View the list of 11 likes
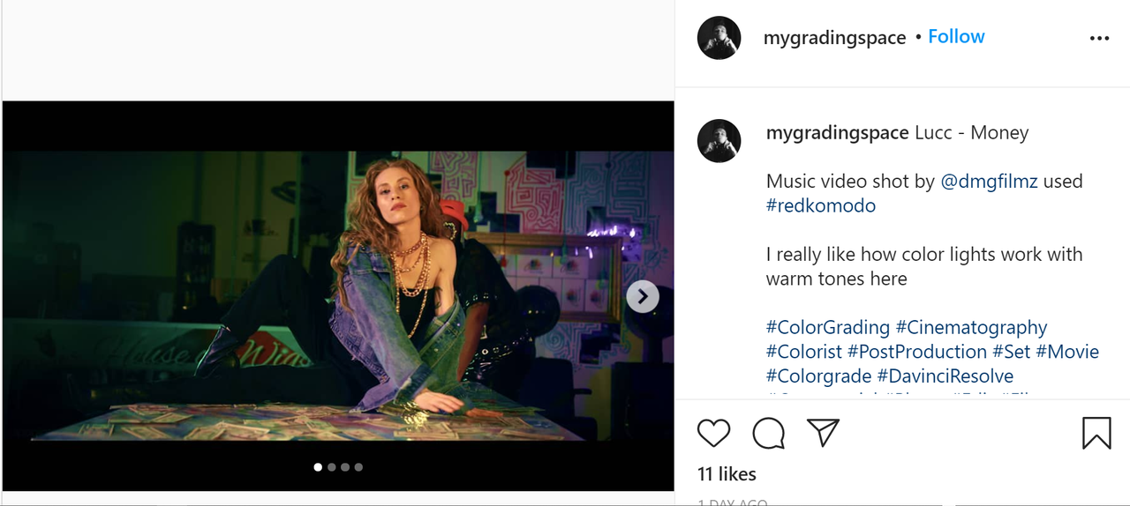1130x506 pixels. pos(727,474)
